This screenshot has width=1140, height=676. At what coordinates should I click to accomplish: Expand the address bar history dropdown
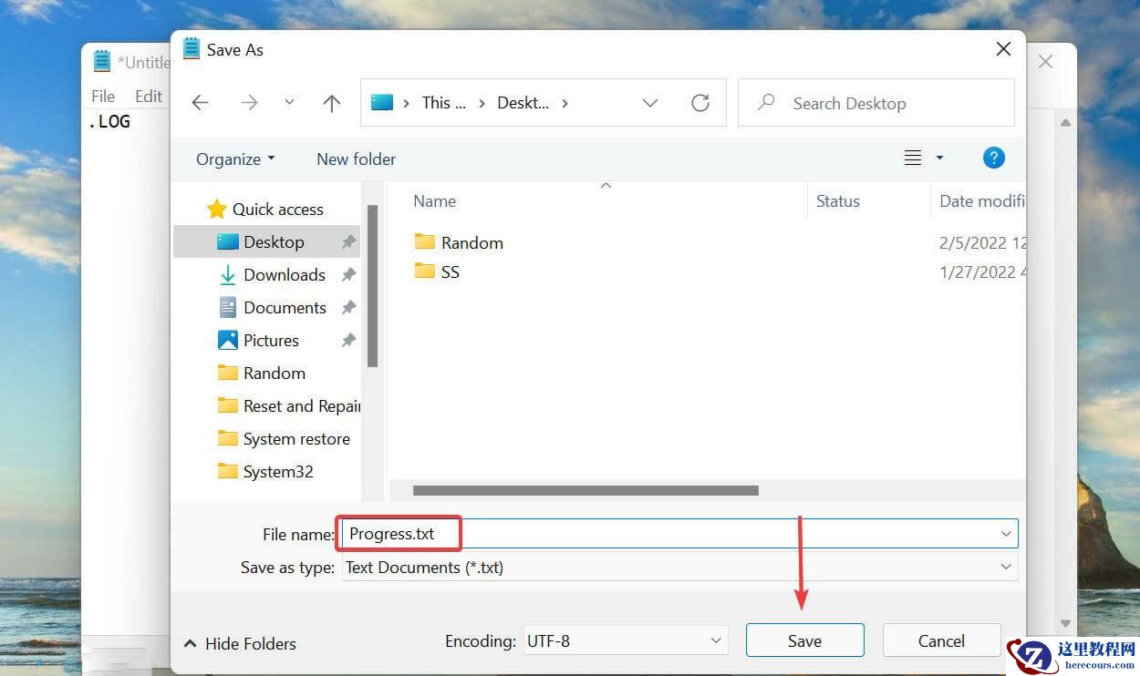tap(650, 103)
